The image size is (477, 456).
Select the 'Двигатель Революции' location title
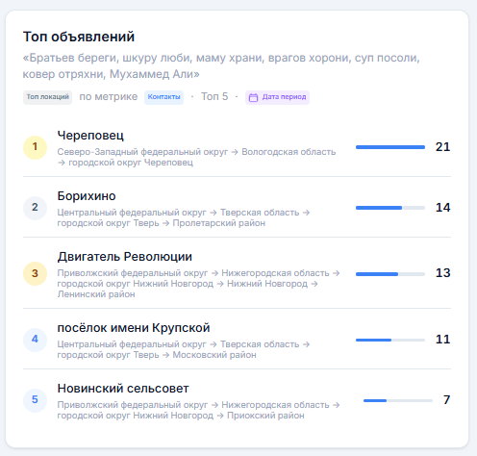tap(125, 257)
